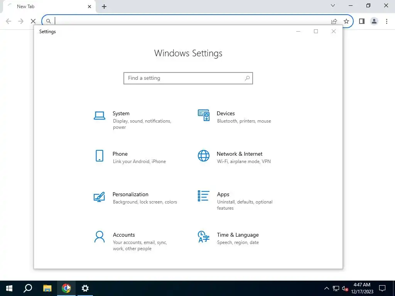Click 'Link your Android, iPhone' text
Image resolution: width=395 pixels, height=296 pixels.
click(139, 161)
